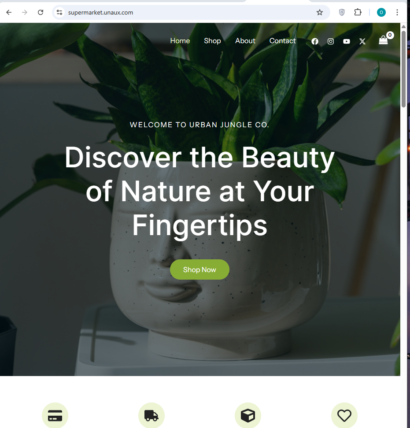Open the Extensions puzzle icon
This screenshot has width=410, height=428.
358,12
